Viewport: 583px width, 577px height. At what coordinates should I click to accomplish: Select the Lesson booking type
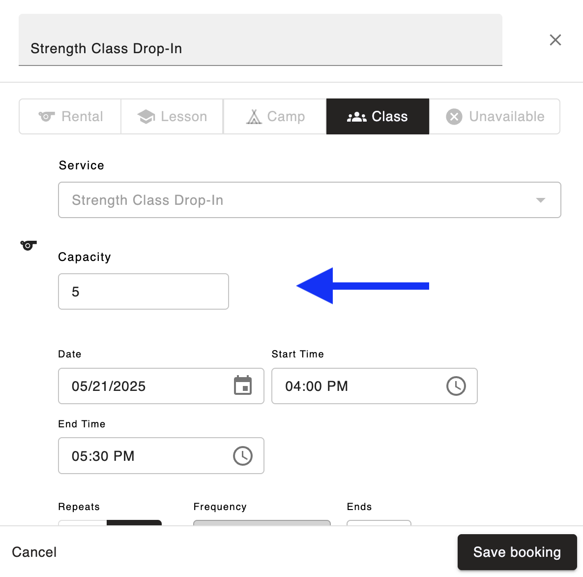coord(172,117)
